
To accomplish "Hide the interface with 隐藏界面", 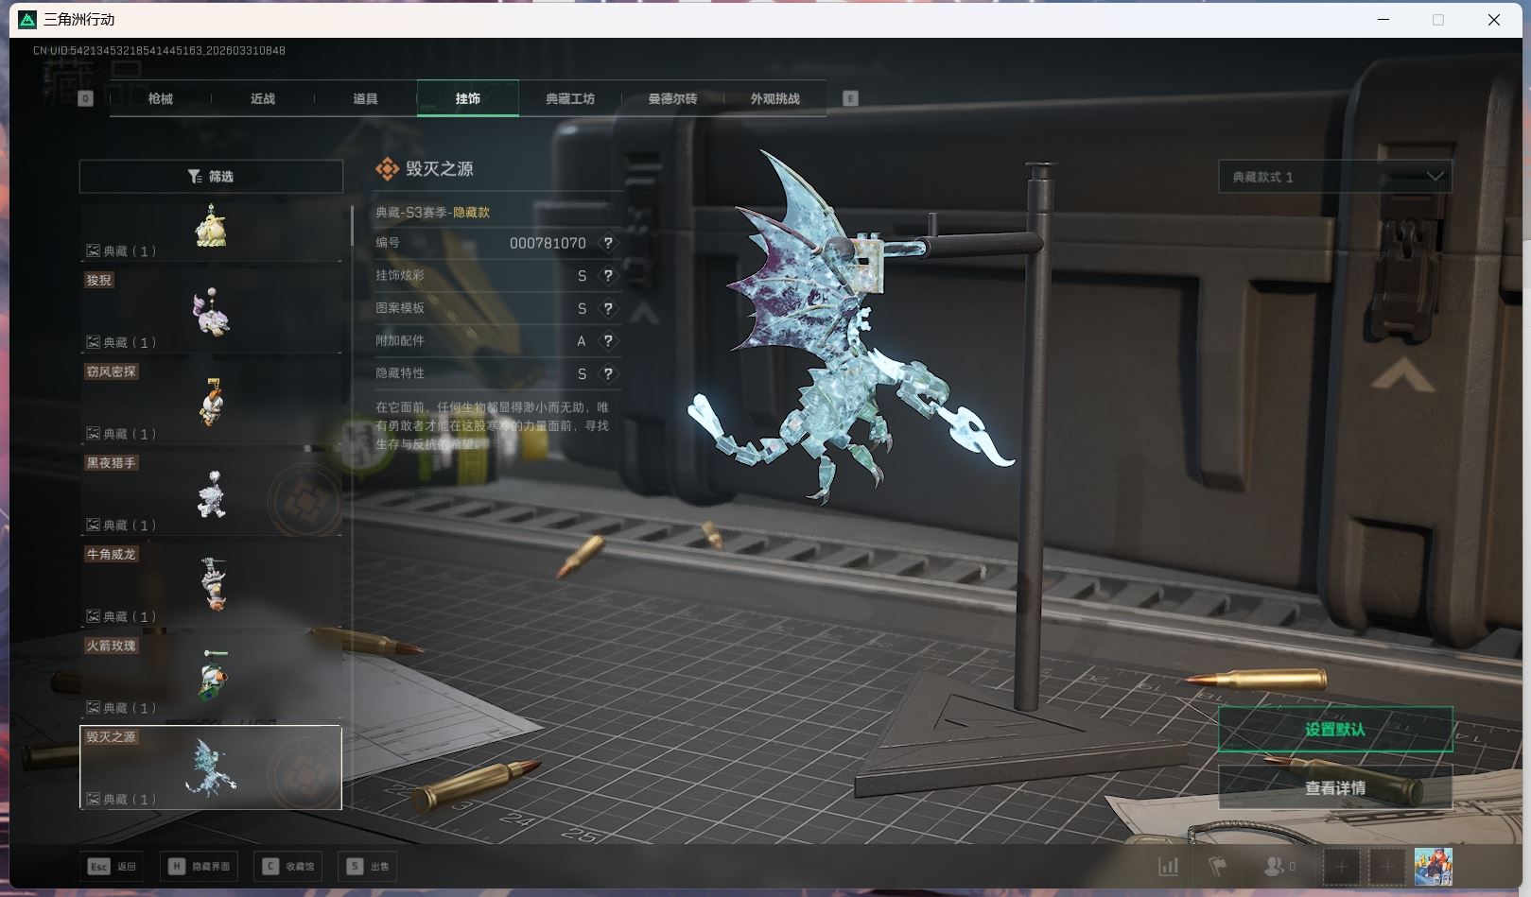I will tap(200, 866).
